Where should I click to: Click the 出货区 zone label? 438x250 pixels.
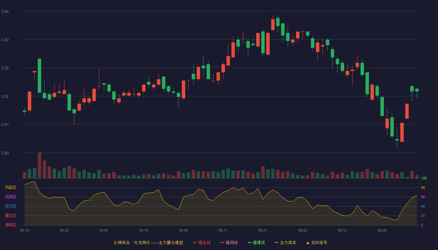(x=11, y=197)
